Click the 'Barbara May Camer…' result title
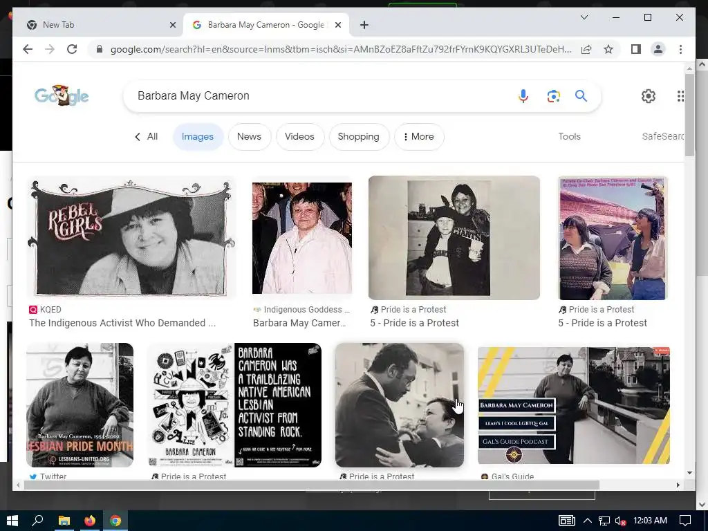The image size is (708, 531). pos(299,323)
